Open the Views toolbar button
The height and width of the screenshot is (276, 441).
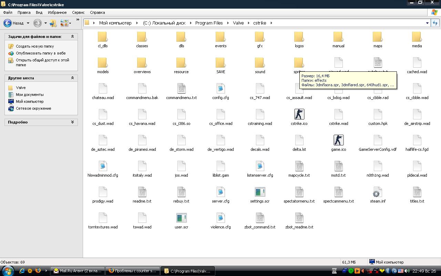(x=65, y=23)
